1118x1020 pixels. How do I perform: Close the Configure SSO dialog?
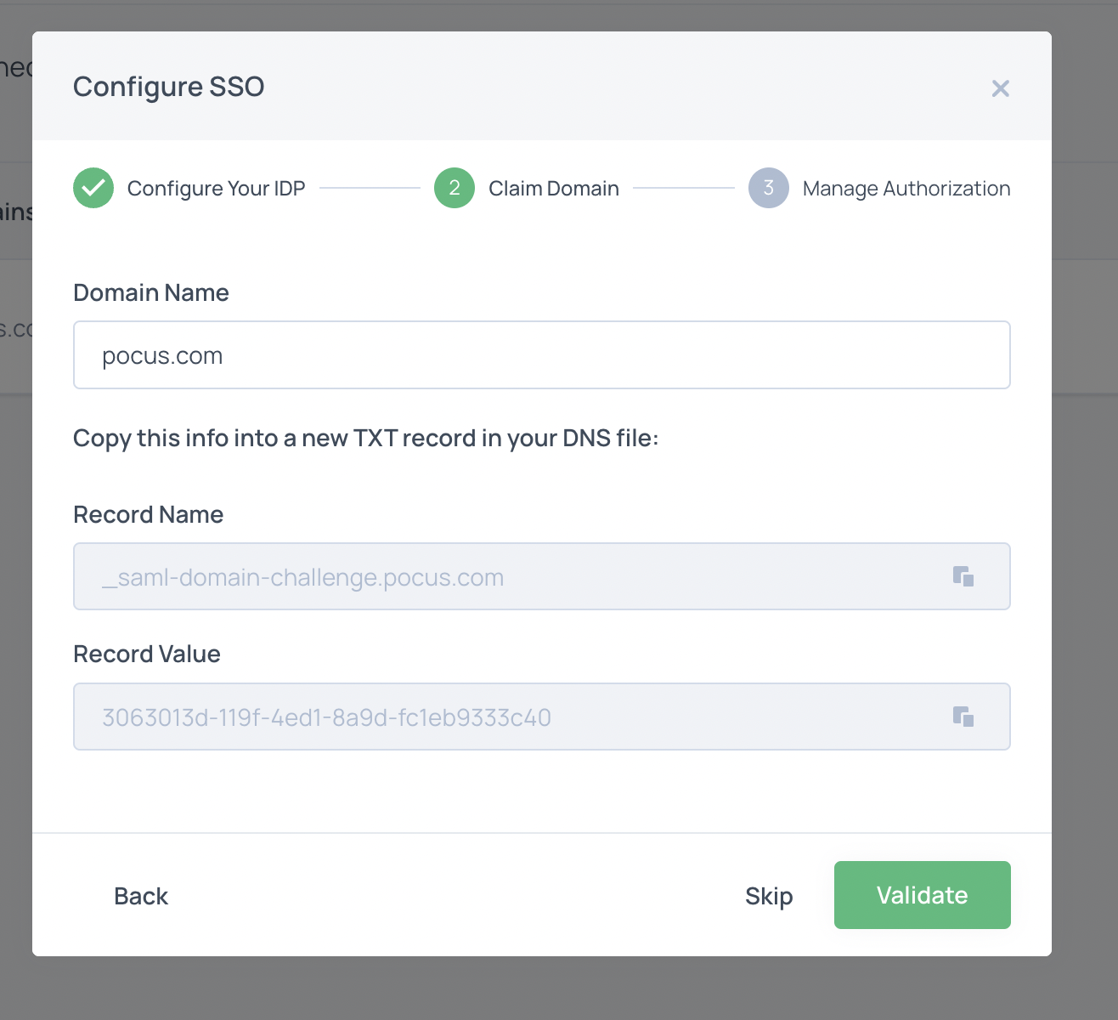[1001, 88]
